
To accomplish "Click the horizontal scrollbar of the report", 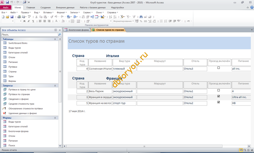I will [x=144, y=146].
